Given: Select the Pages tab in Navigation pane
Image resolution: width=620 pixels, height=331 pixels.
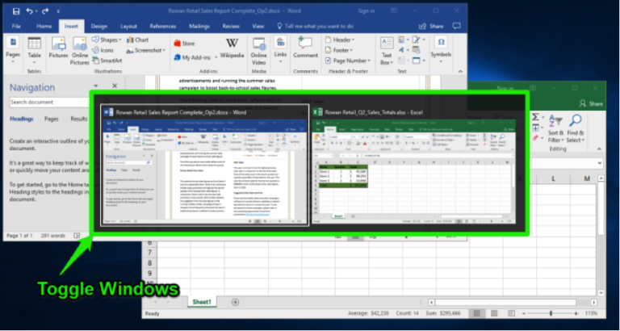Looking at the screenshot, I should 52,119.
